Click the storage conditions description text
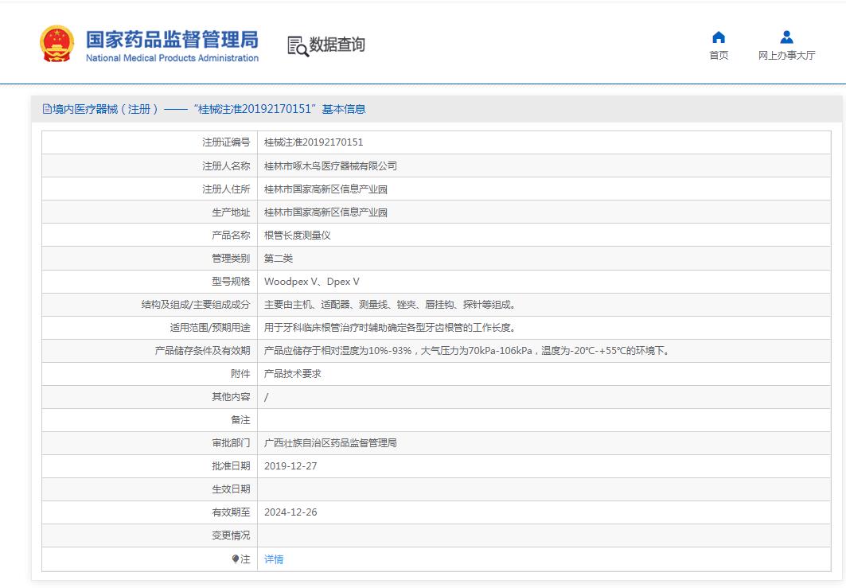This screenshot has width=846, height=588. pos(467,351)
